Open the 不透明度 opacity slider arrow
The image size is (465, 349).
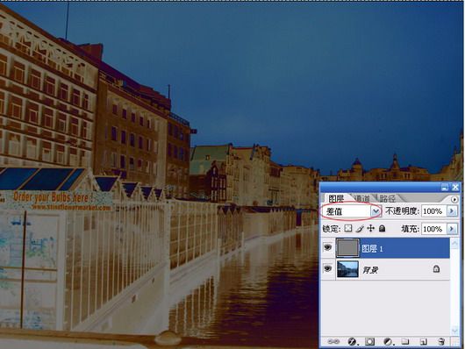[452, 211]
